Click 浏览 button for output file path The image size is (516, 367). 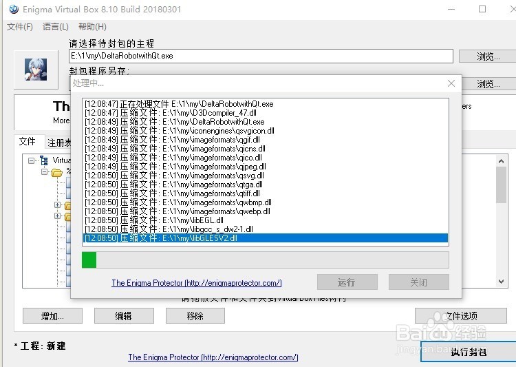[488, 84]
